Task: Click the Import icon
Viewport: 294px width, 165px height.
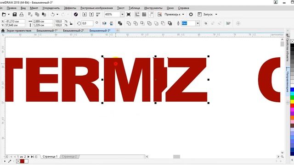Action: point(85,14)
